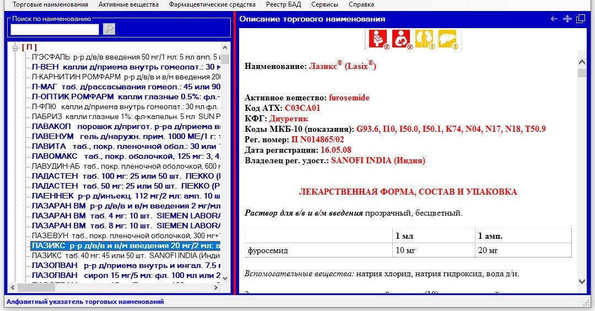
Task: Open Реестр БАД menu
Action: click(x=284, y=4)
